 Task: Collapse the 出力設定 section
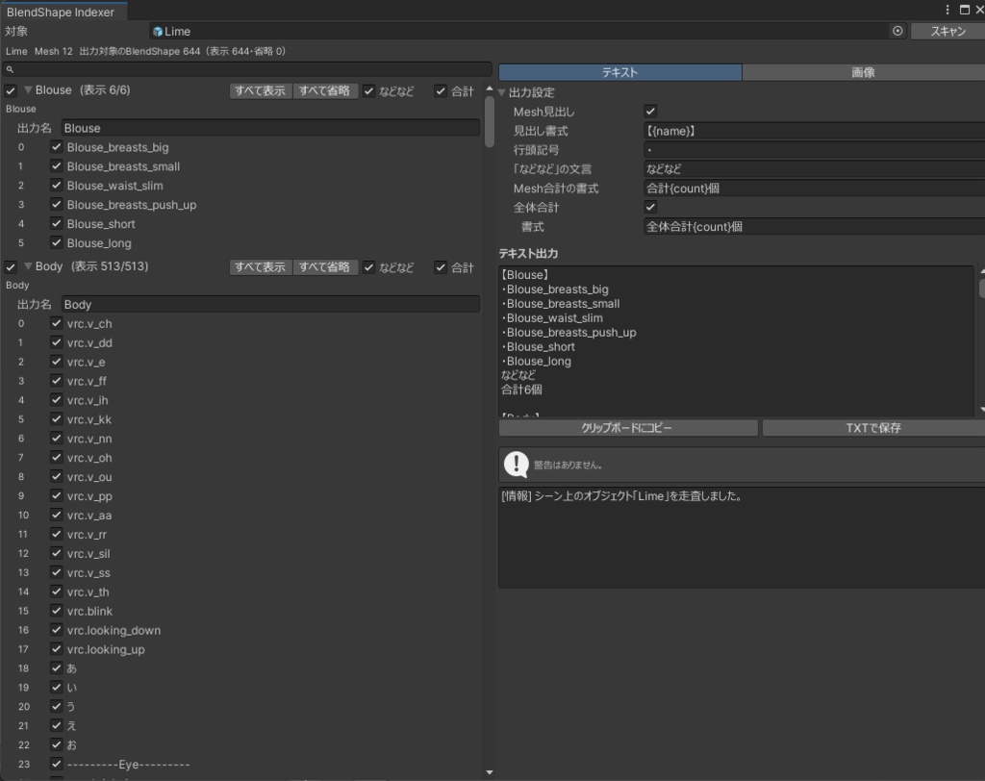click(x=502, y=92)
